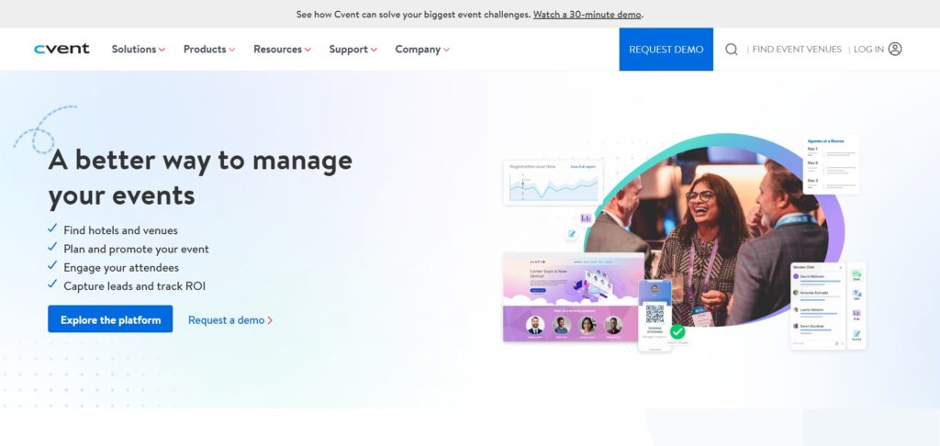
Task: Open the Request a demo link
Action: coord(230,320)
